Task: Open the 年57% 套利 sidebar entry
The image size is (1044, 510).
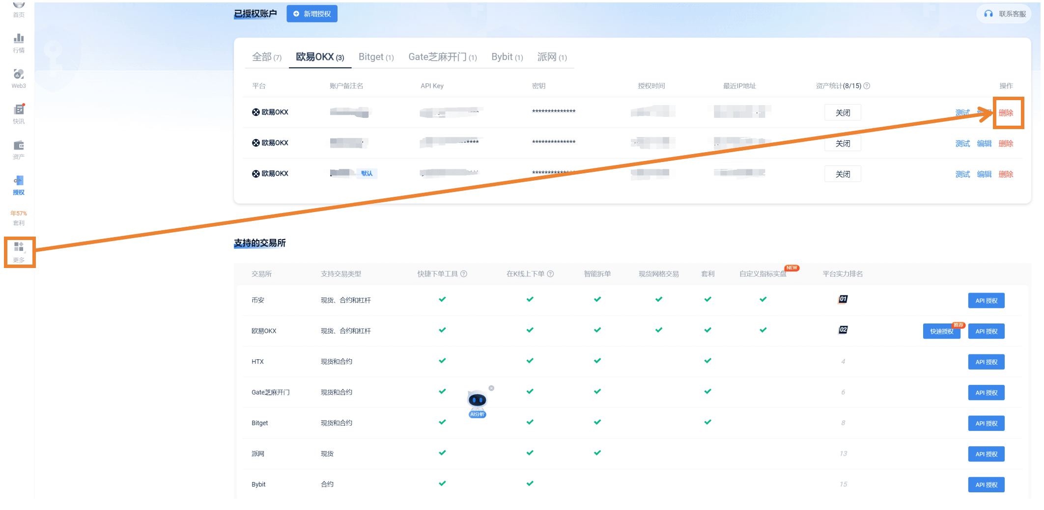Action: pos(19,218)
